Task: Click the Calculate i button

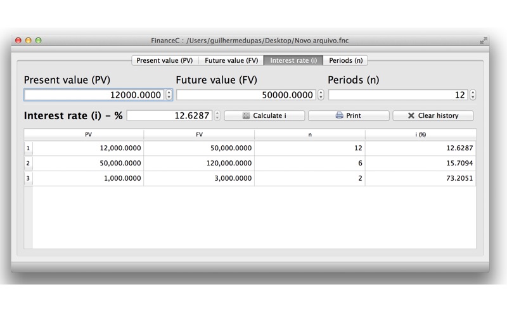Action: (264, 115)
